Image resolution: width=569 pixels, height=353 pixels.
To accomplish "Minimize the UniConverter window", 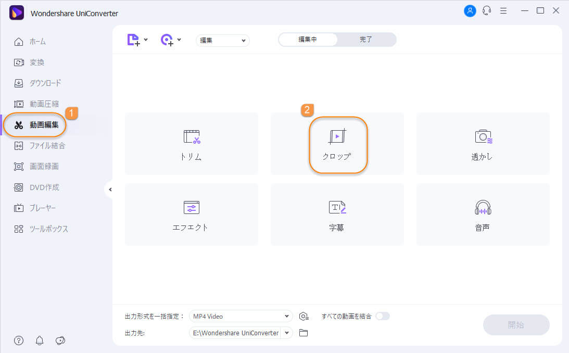I will (524, 11).
